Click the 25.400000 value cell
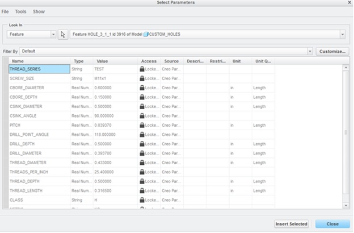Viewport: 354px width, 233px height. 115,172
